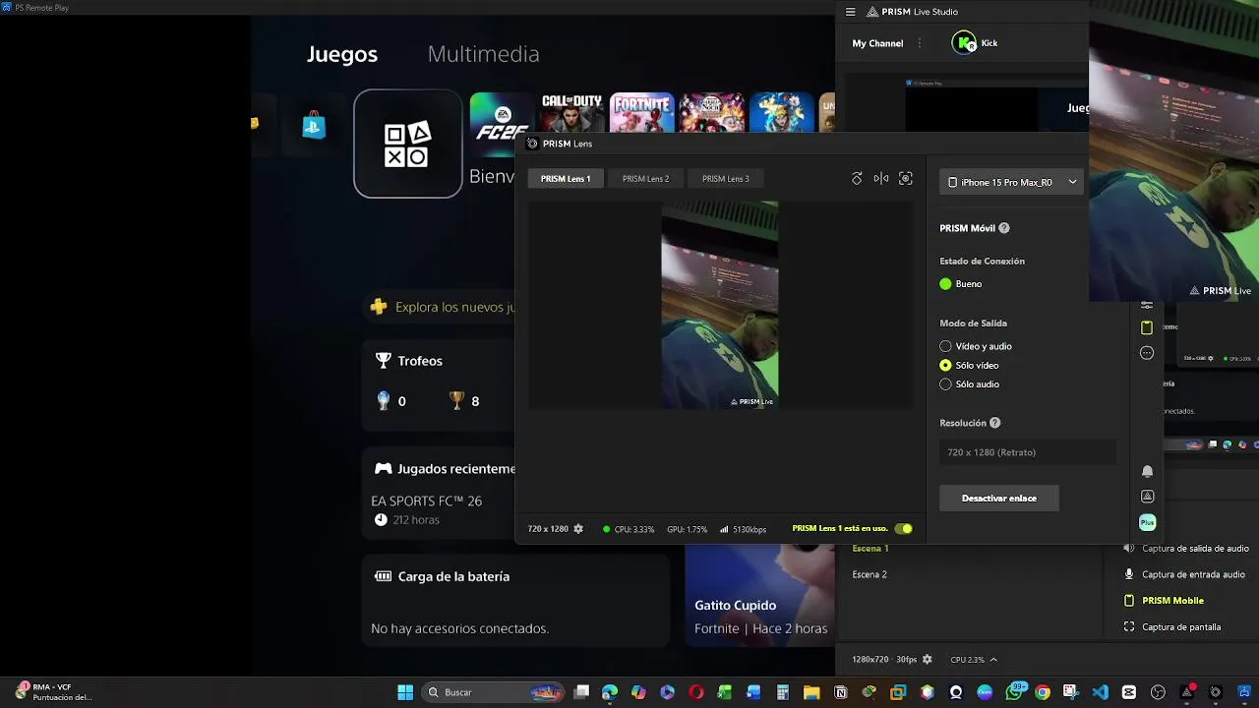Open the Call of Duty game tile
Image resolution: width=1259 pixels, height=708 pixels.
click(571, 113)
